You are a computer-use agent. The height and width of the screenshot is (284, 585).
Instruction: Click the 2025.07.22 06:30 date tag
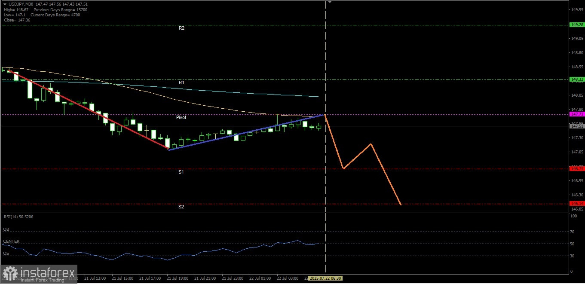click(326, 278)
